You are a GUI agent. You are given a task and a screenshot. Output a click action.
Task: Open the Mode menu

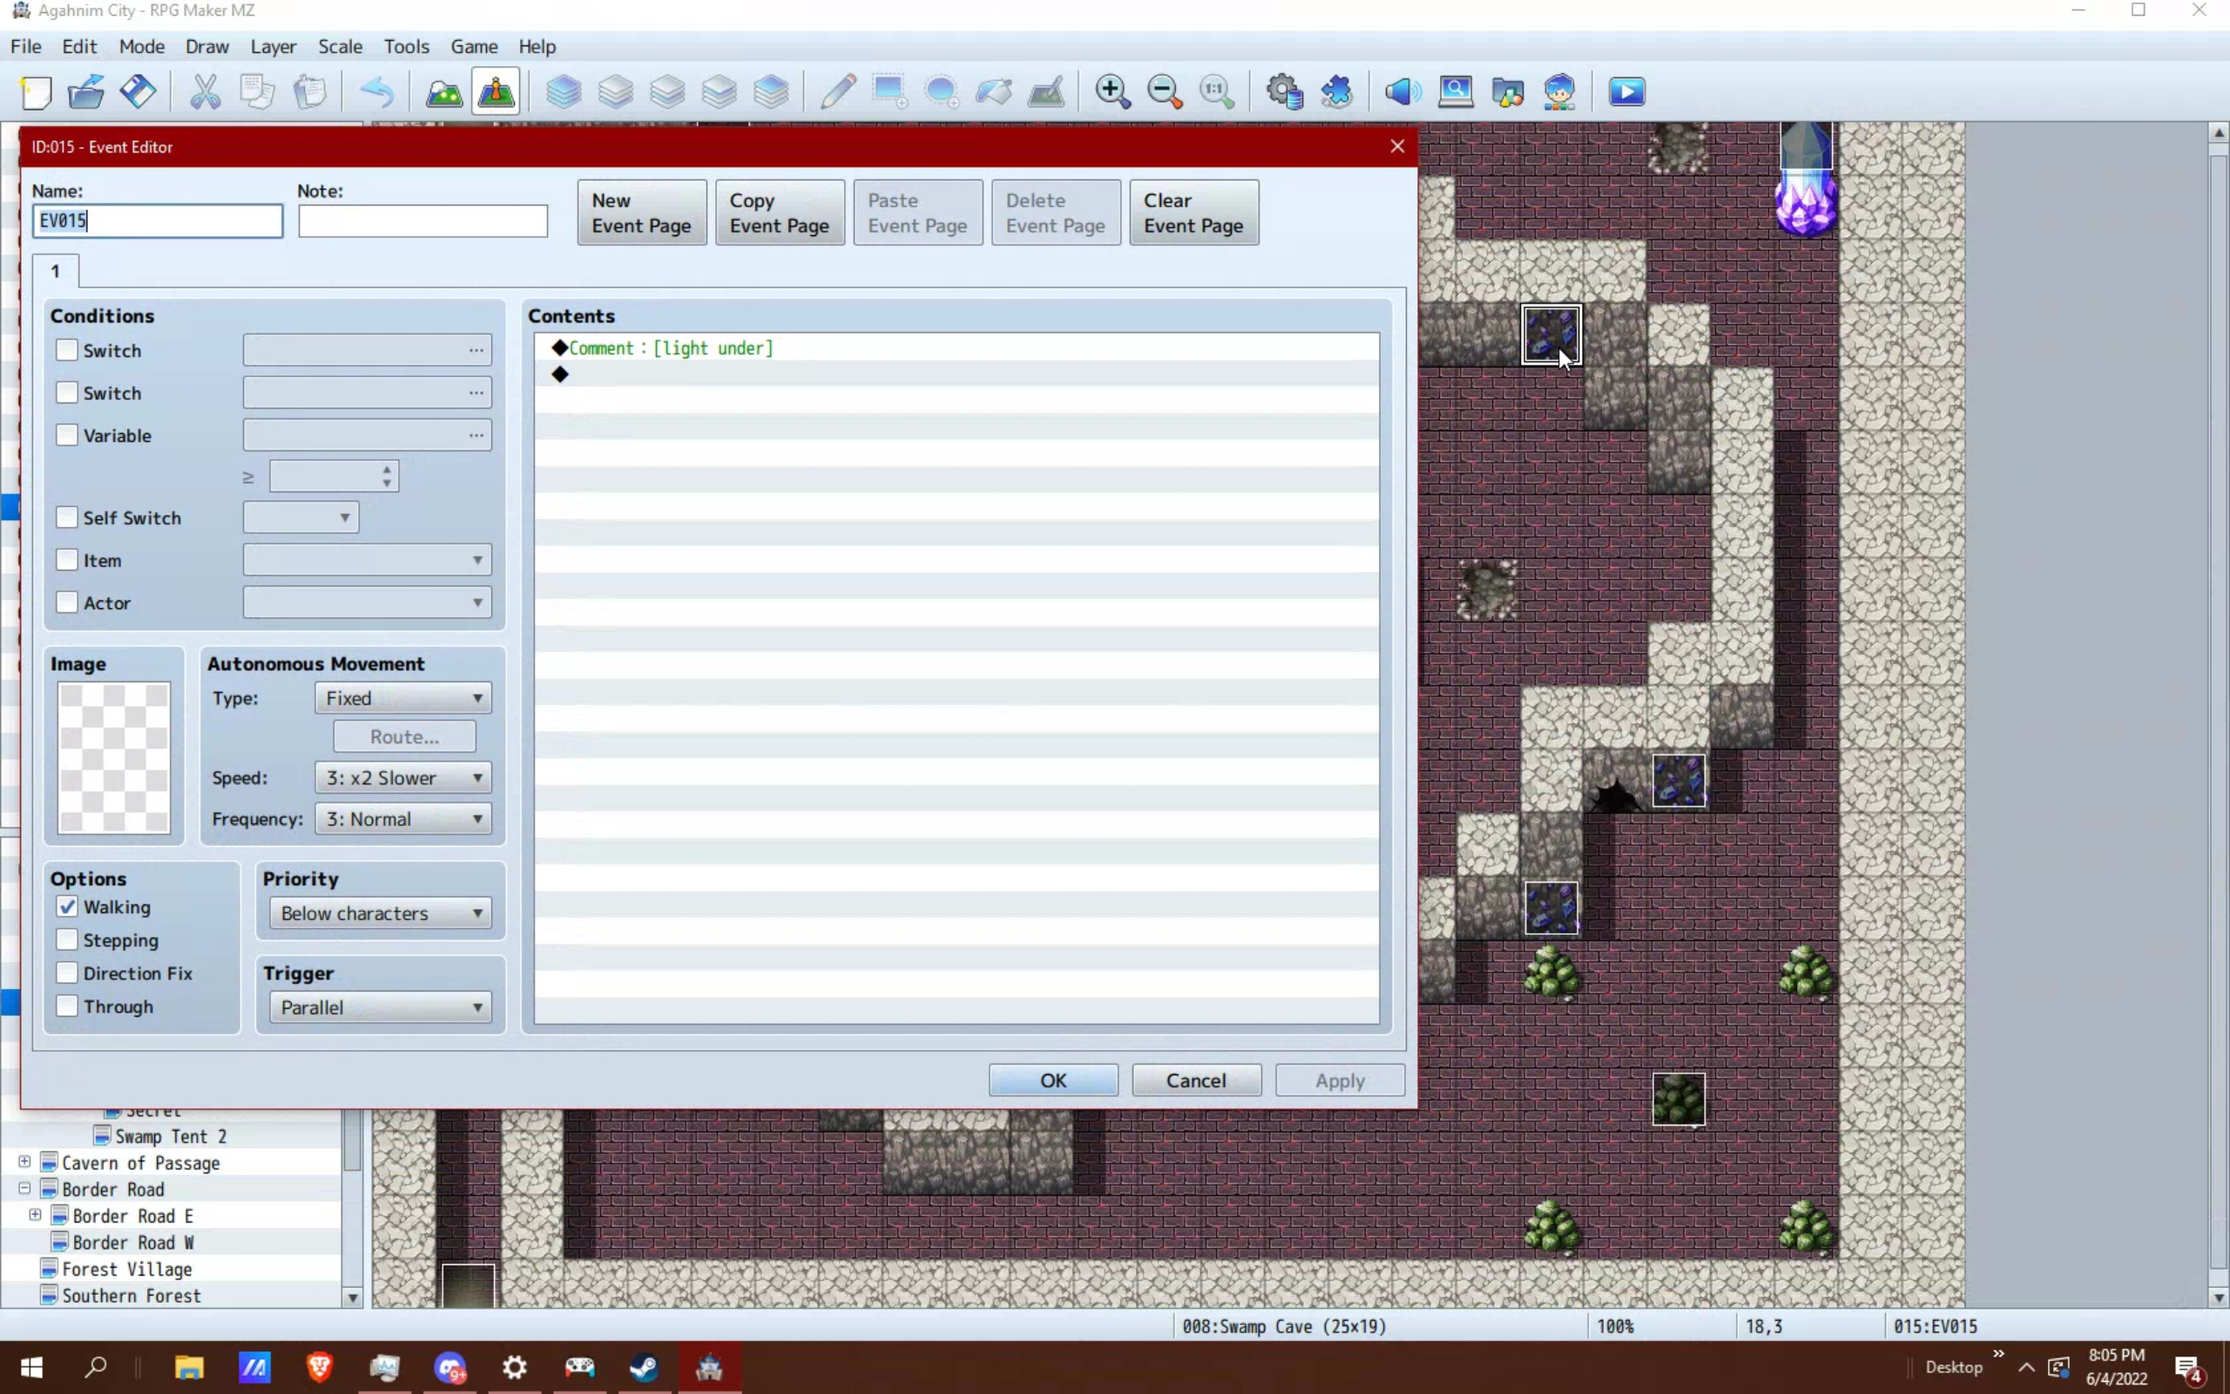(142, 46)
